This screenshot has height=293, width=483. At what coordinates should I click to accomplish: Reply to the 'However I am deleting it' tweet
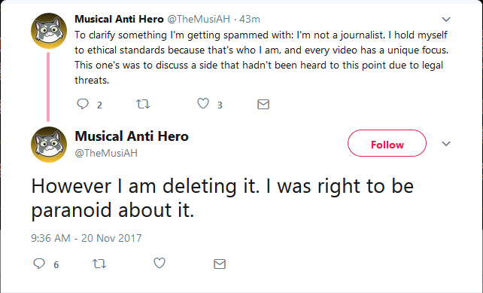(39, 264)
